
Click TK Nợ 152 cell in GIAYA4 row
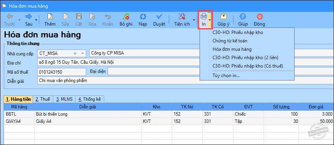point(187,121)
